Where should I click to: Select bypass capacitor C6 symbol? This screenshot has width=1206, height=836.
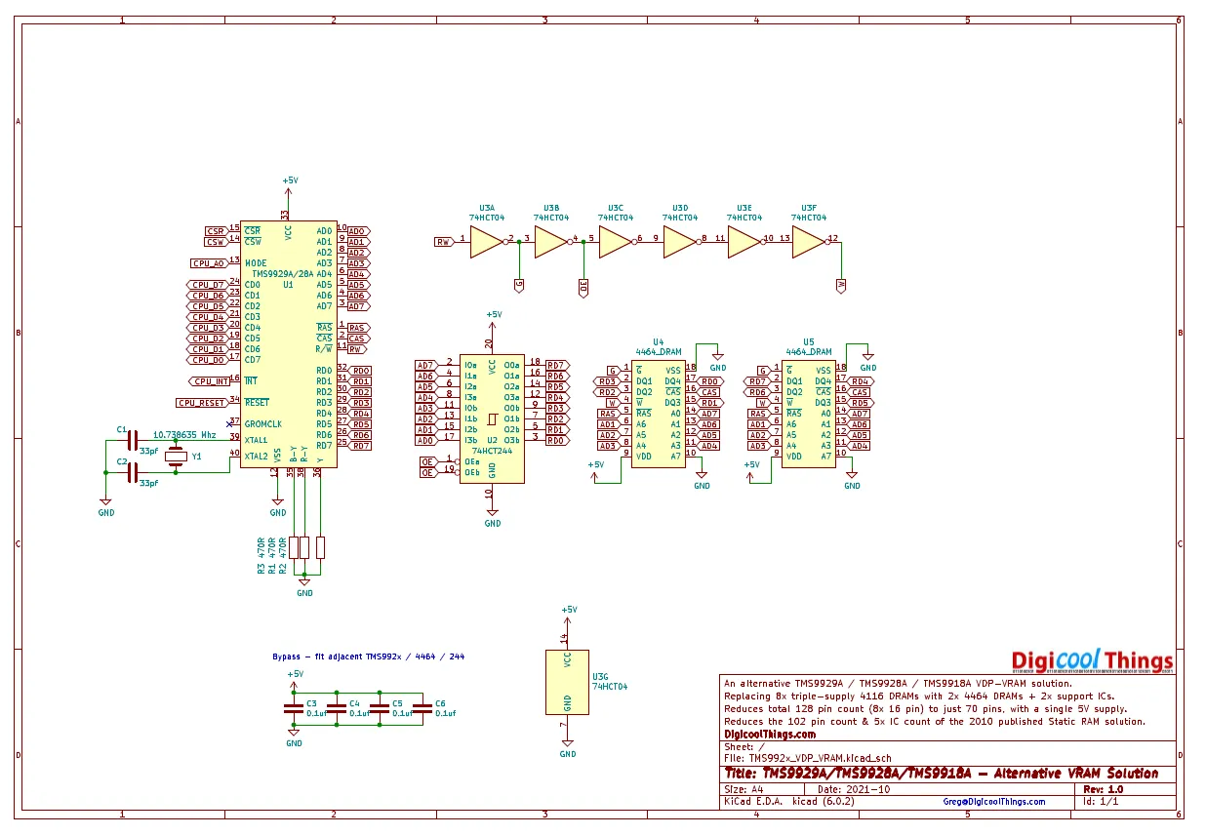(x=422, y=708)
